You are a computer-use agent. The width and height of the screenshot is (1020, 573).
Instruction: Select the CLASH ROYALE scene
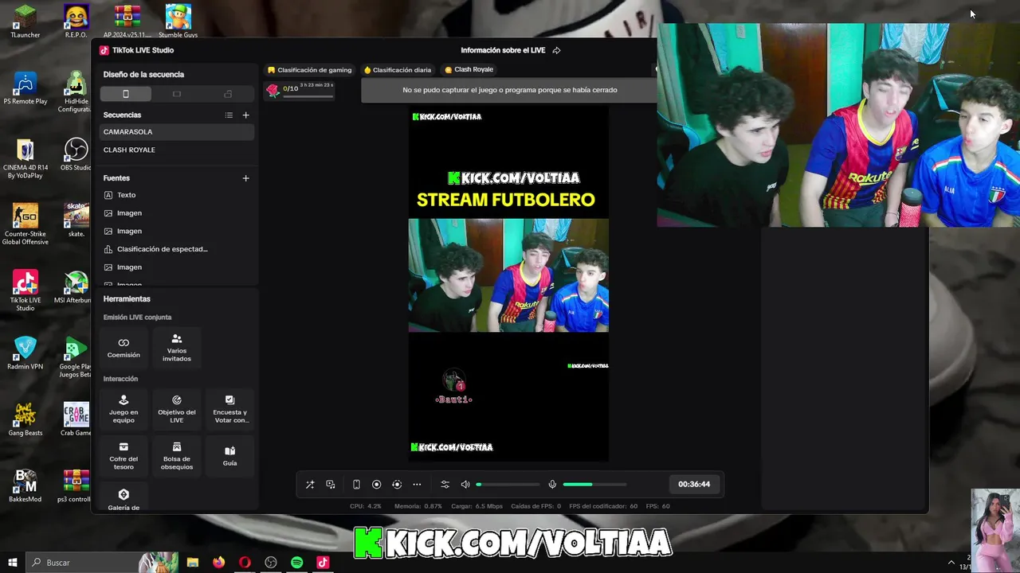[x=177, y=150]
